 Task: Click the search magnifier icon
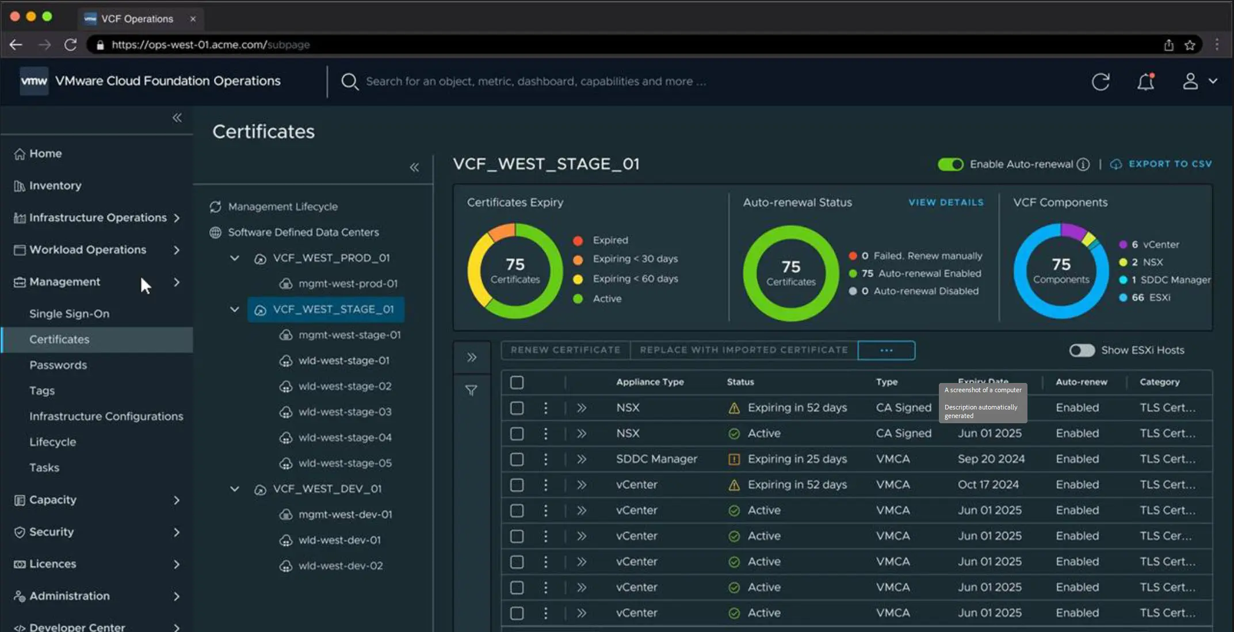pos(349,82)
